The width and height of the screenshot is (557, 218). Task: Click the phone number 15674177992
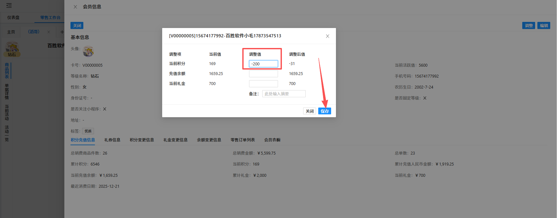pos(427,76)
